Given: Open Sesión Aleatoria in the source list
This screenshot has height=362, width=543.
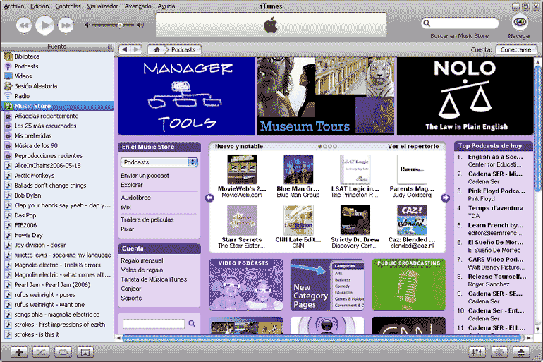Looking at the screenshot, I should pyautogui.click(x=57, y=86).
